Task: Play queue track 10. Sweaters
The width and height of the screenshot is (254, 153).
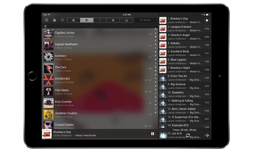Action: (185, 94)
